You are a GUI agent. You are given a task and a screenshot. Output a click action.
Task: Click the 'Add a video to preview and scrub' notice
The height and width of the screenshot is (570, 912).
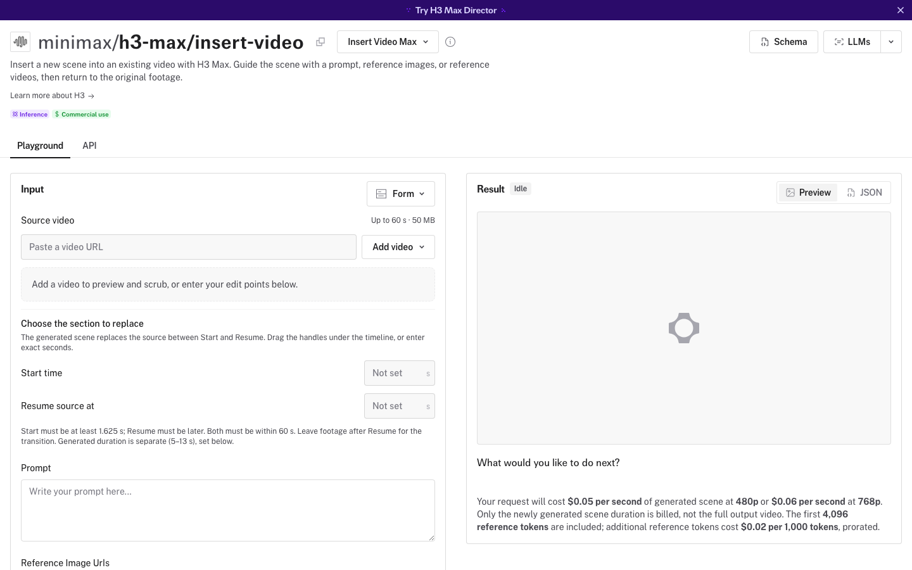(x=228, y=284)
